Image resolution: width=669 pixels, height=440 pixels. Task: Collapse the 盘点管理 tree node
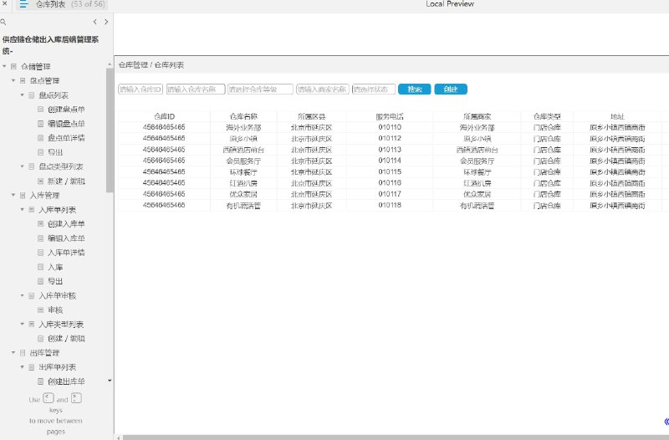pyautogui.click(x=13, y=80)
